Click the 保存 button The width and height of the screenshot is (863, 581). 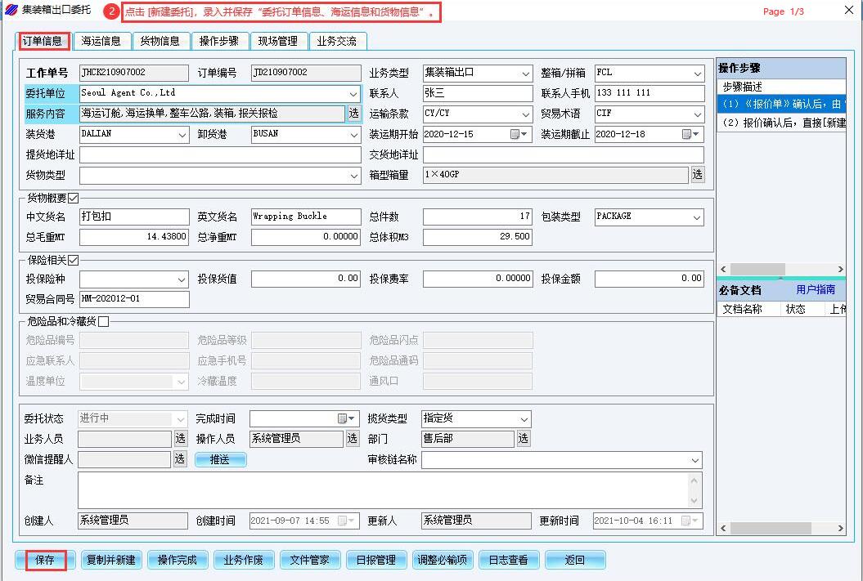click(45, 561)
